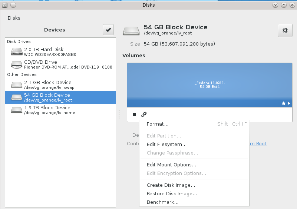297x209 pixels.
Task: Click the drive settings gear button
Action: [x=285, y=30]
